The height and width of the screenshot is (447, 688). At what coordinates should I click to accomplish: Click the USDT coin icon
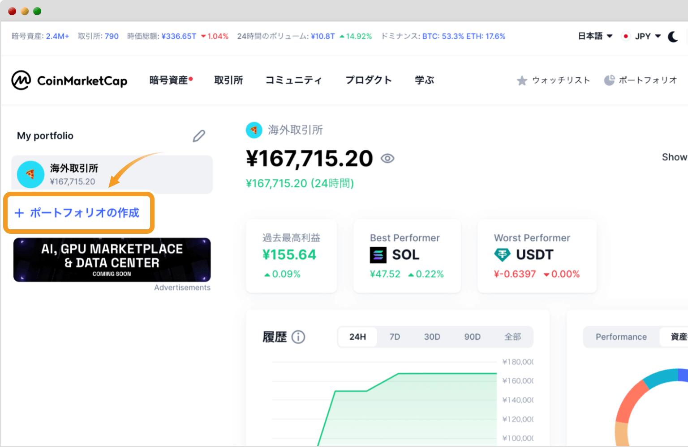coord(502,255)
